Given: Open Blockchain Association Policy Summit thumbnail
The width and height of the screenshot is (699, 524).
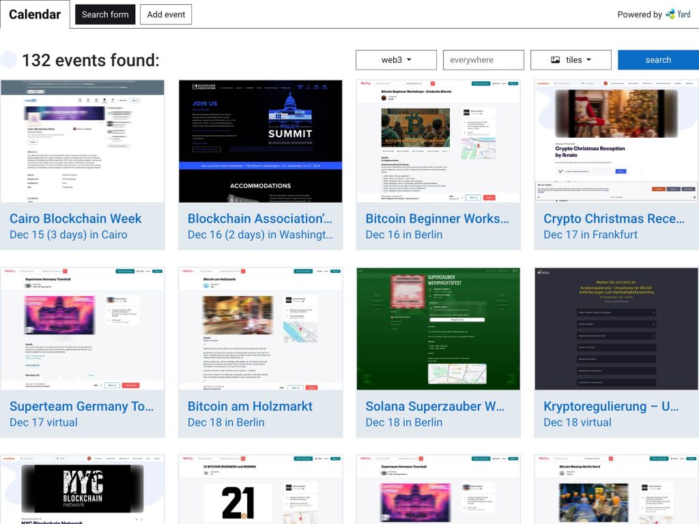Looking at the screenshot, I should 260,141.
